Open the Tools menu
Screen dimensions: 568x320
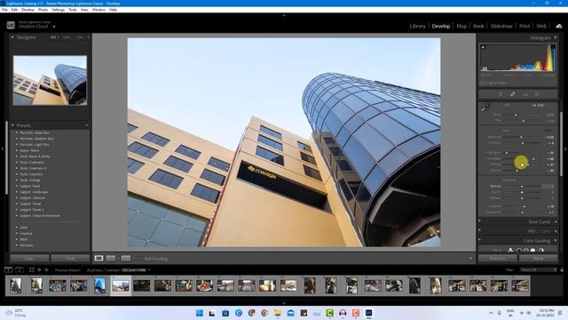tap(73, 10)
